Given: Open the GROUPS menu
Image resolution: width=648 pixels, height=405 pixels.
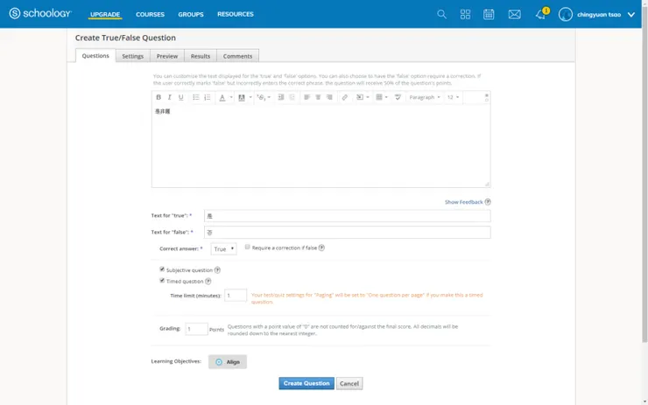Looking at the screenshot, I should (191, 15).
